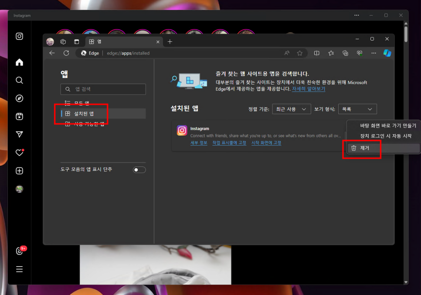Open Edge collections icon

tap(345, 53)
